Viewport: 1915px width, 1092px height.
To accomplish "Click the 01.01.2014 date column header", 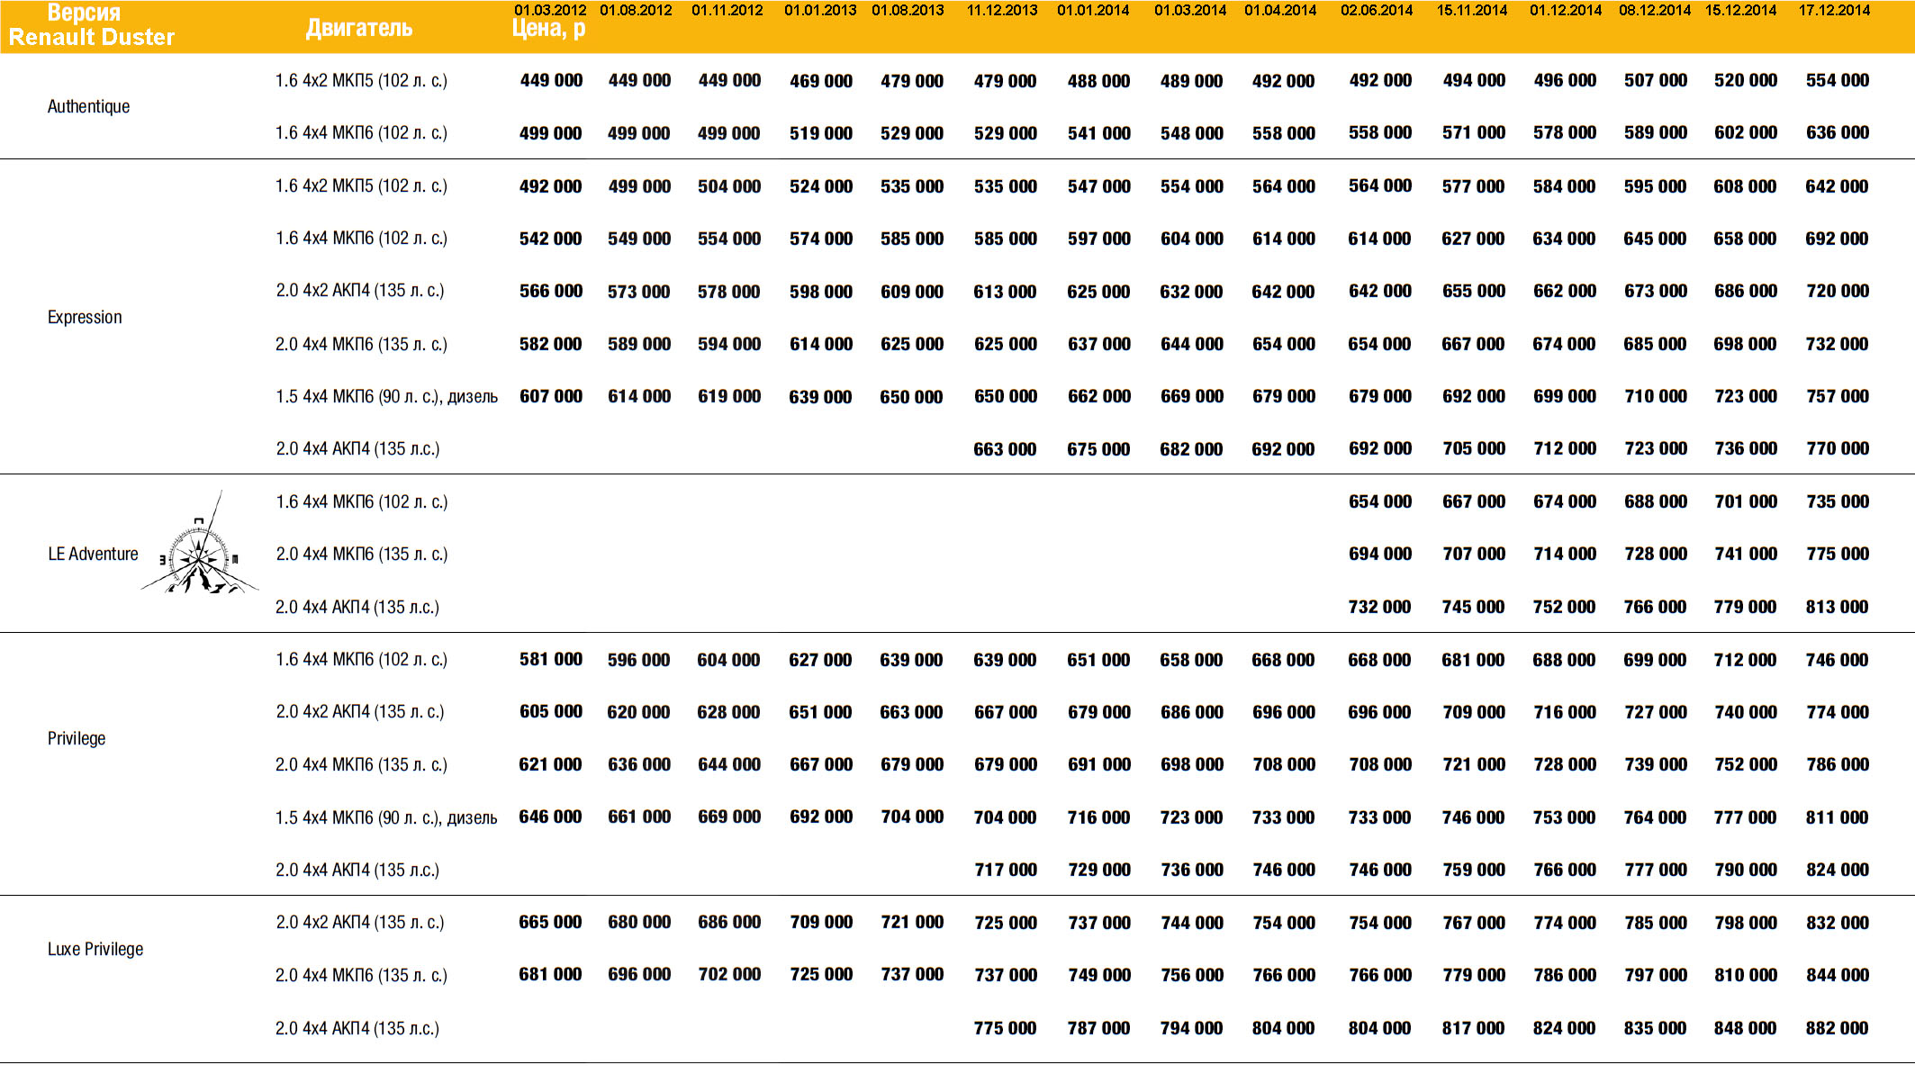I will tap(1093, 10).
